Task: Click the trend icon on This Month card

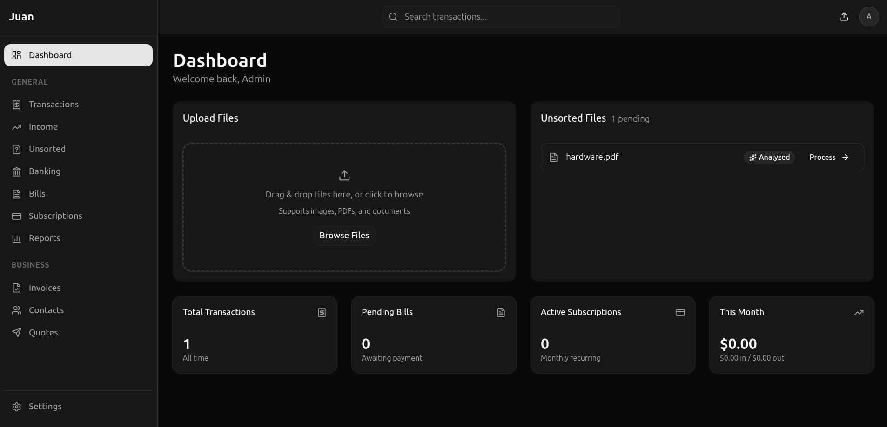Action: coord(859,312)
